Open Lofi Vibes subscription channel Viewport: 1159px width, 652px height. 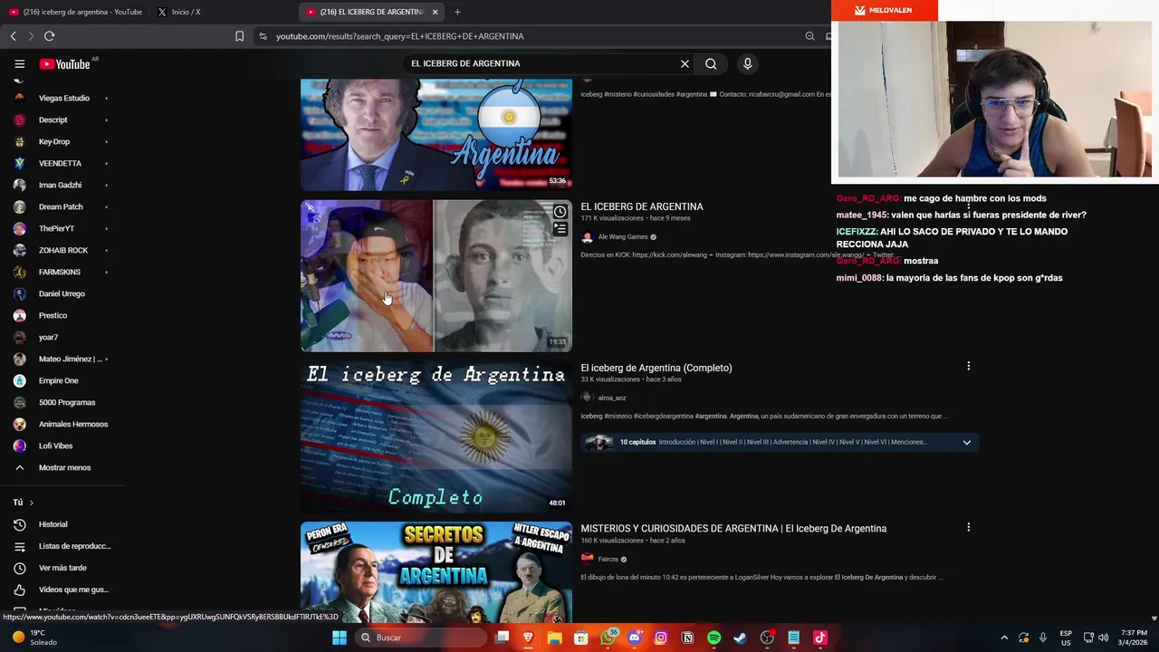coord(62,446)
